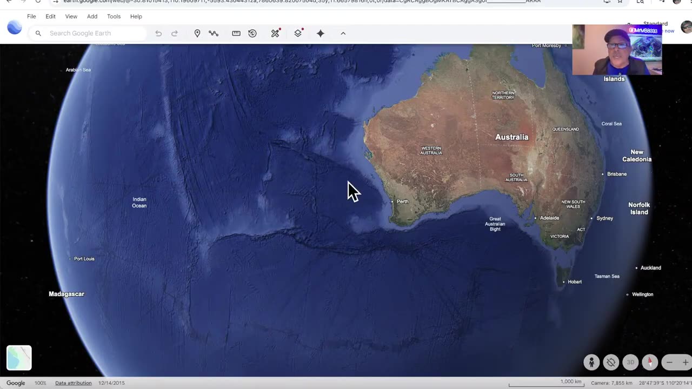Image resolution: width=692 pixels, height=389 pixels.
Task: Click the Victoria state label
Action: (560, 236)
